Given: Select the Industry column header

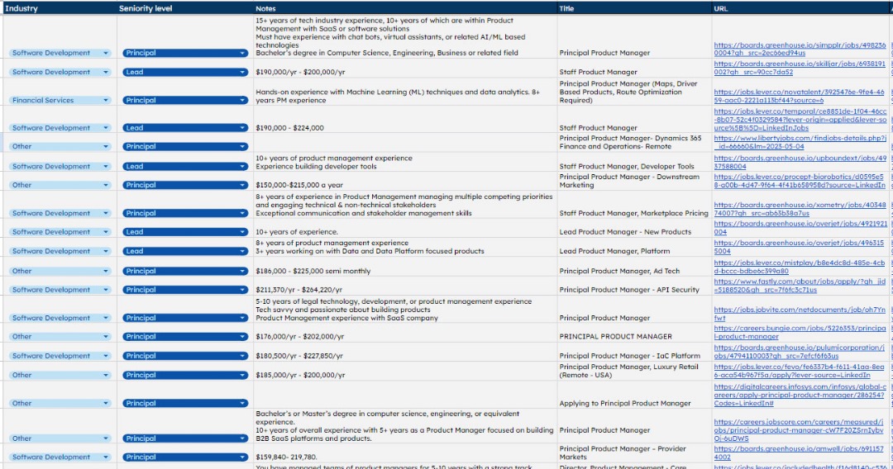Looking at the screenshot, I should pos(60,8).
